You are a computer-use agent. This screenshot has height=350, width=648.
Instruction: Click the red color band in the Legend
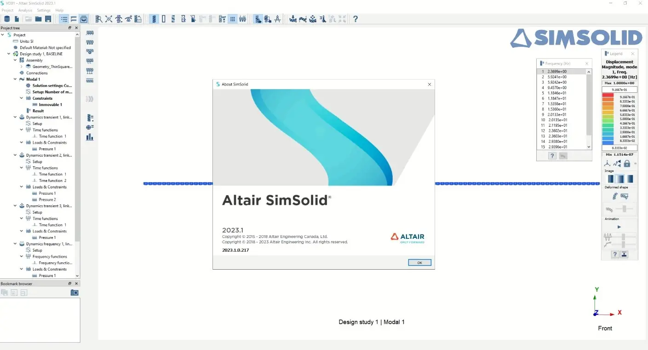[x=608, y=95]
